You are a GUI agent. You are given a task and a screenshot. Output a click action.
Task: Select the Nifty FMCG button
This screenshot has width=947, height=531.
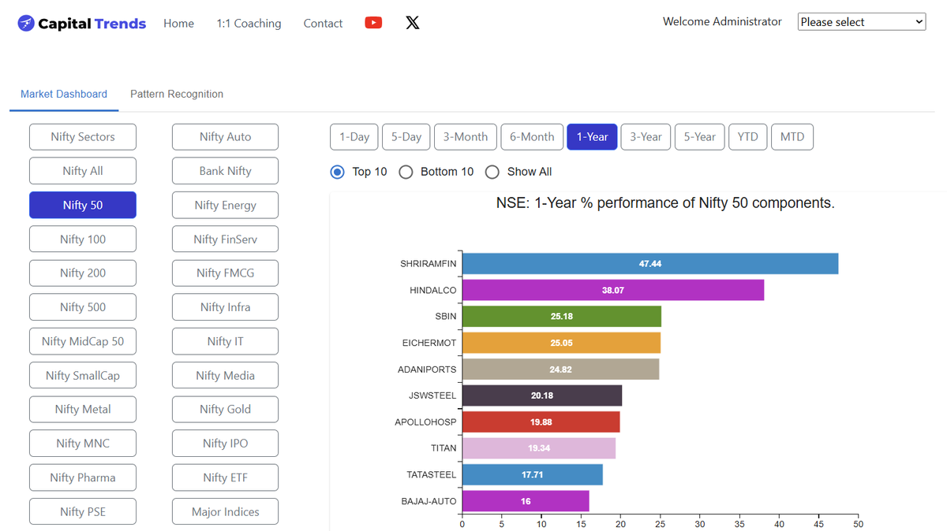tap(225, 273)
